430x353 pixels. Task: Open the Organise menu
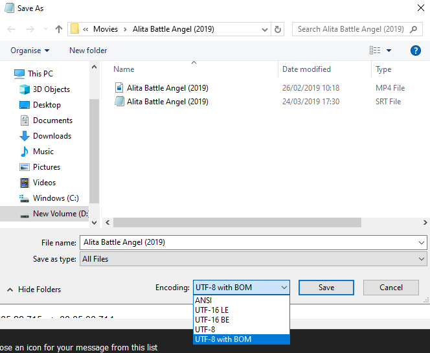tap(30, 51)
